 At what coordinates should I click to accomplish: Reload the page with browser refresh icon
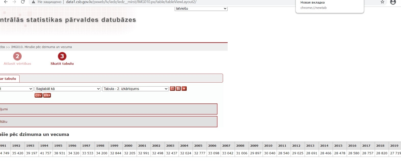click(23, 2)
